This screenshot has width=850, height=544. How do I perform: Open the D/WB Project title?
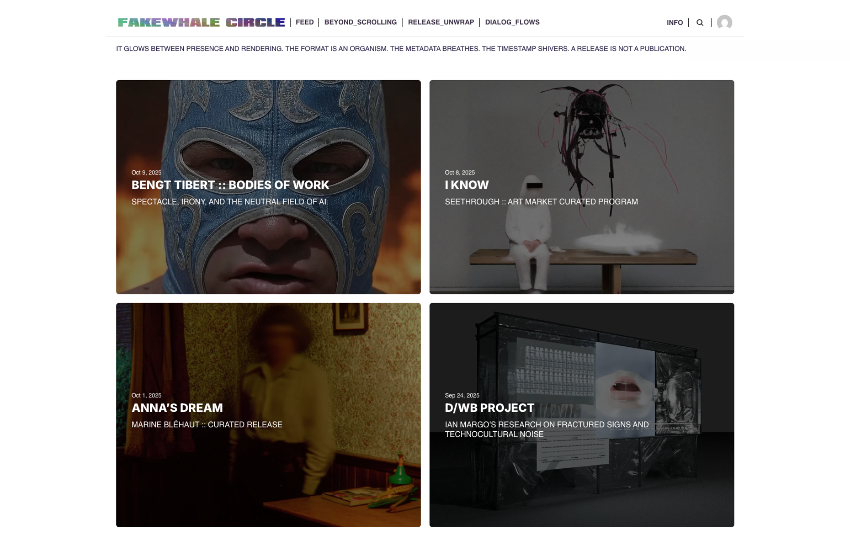490,408
